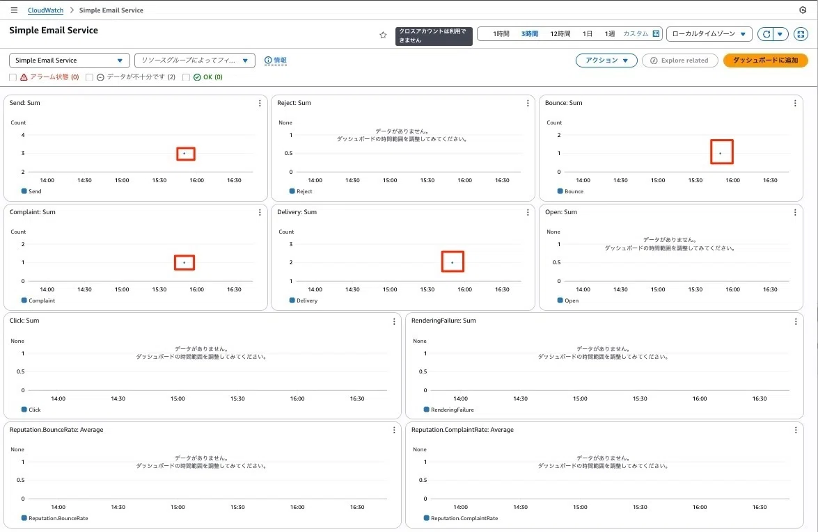
Task: Open the calendar custom range icon
Action: 656,34
